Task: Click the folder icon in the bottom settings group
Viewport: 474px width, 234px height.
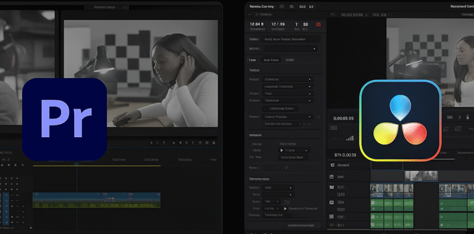Action: tap(287, 202)
